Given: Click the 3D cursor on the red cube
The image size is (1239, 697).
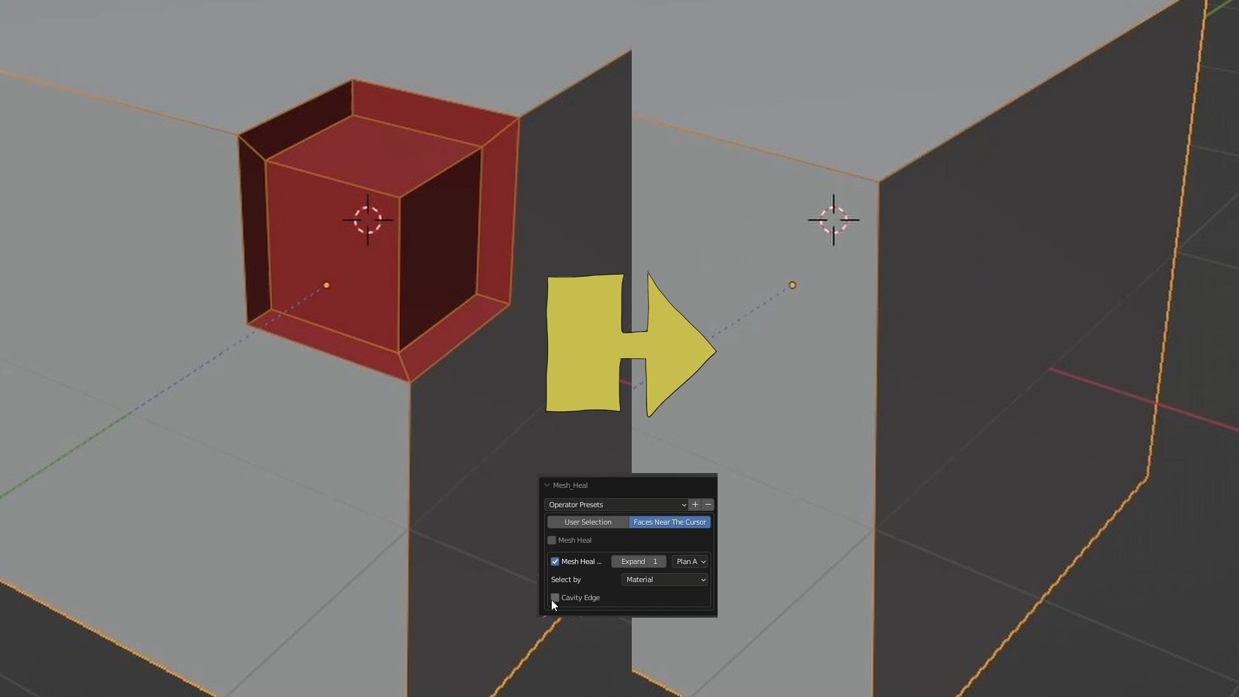Looking at the screenshot, I should coord(368,220).
